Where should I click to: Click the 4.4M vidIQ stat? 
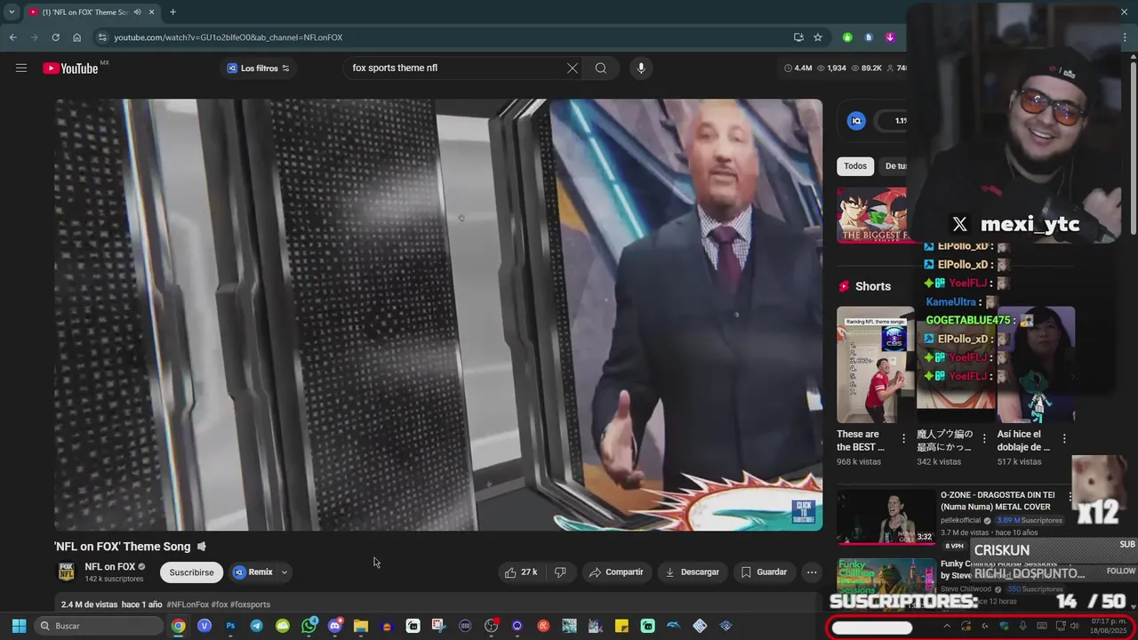click(797, 68)
